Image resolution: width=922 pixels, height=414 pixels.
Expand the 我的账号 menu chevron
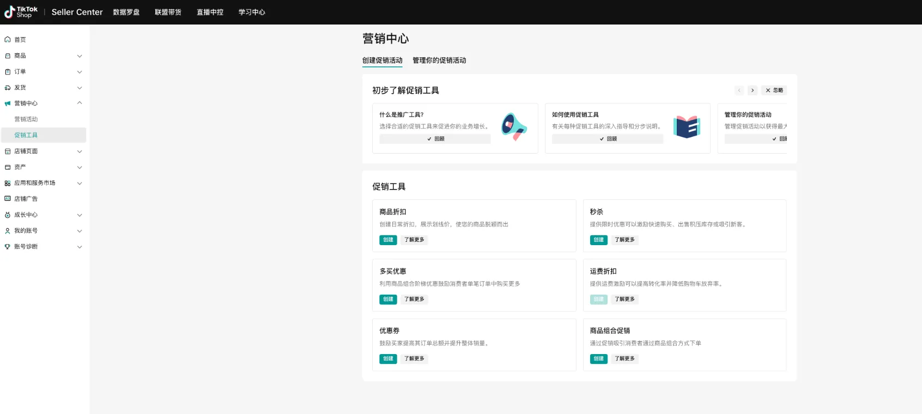[x=80, y=231]
